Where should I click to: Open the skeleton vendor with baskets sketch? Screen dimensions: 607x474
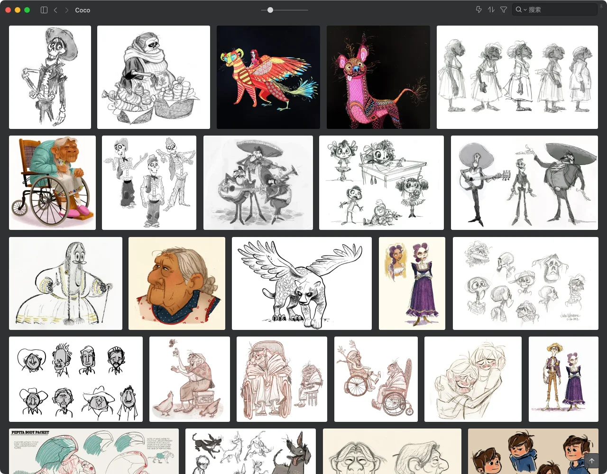point(154,77)
